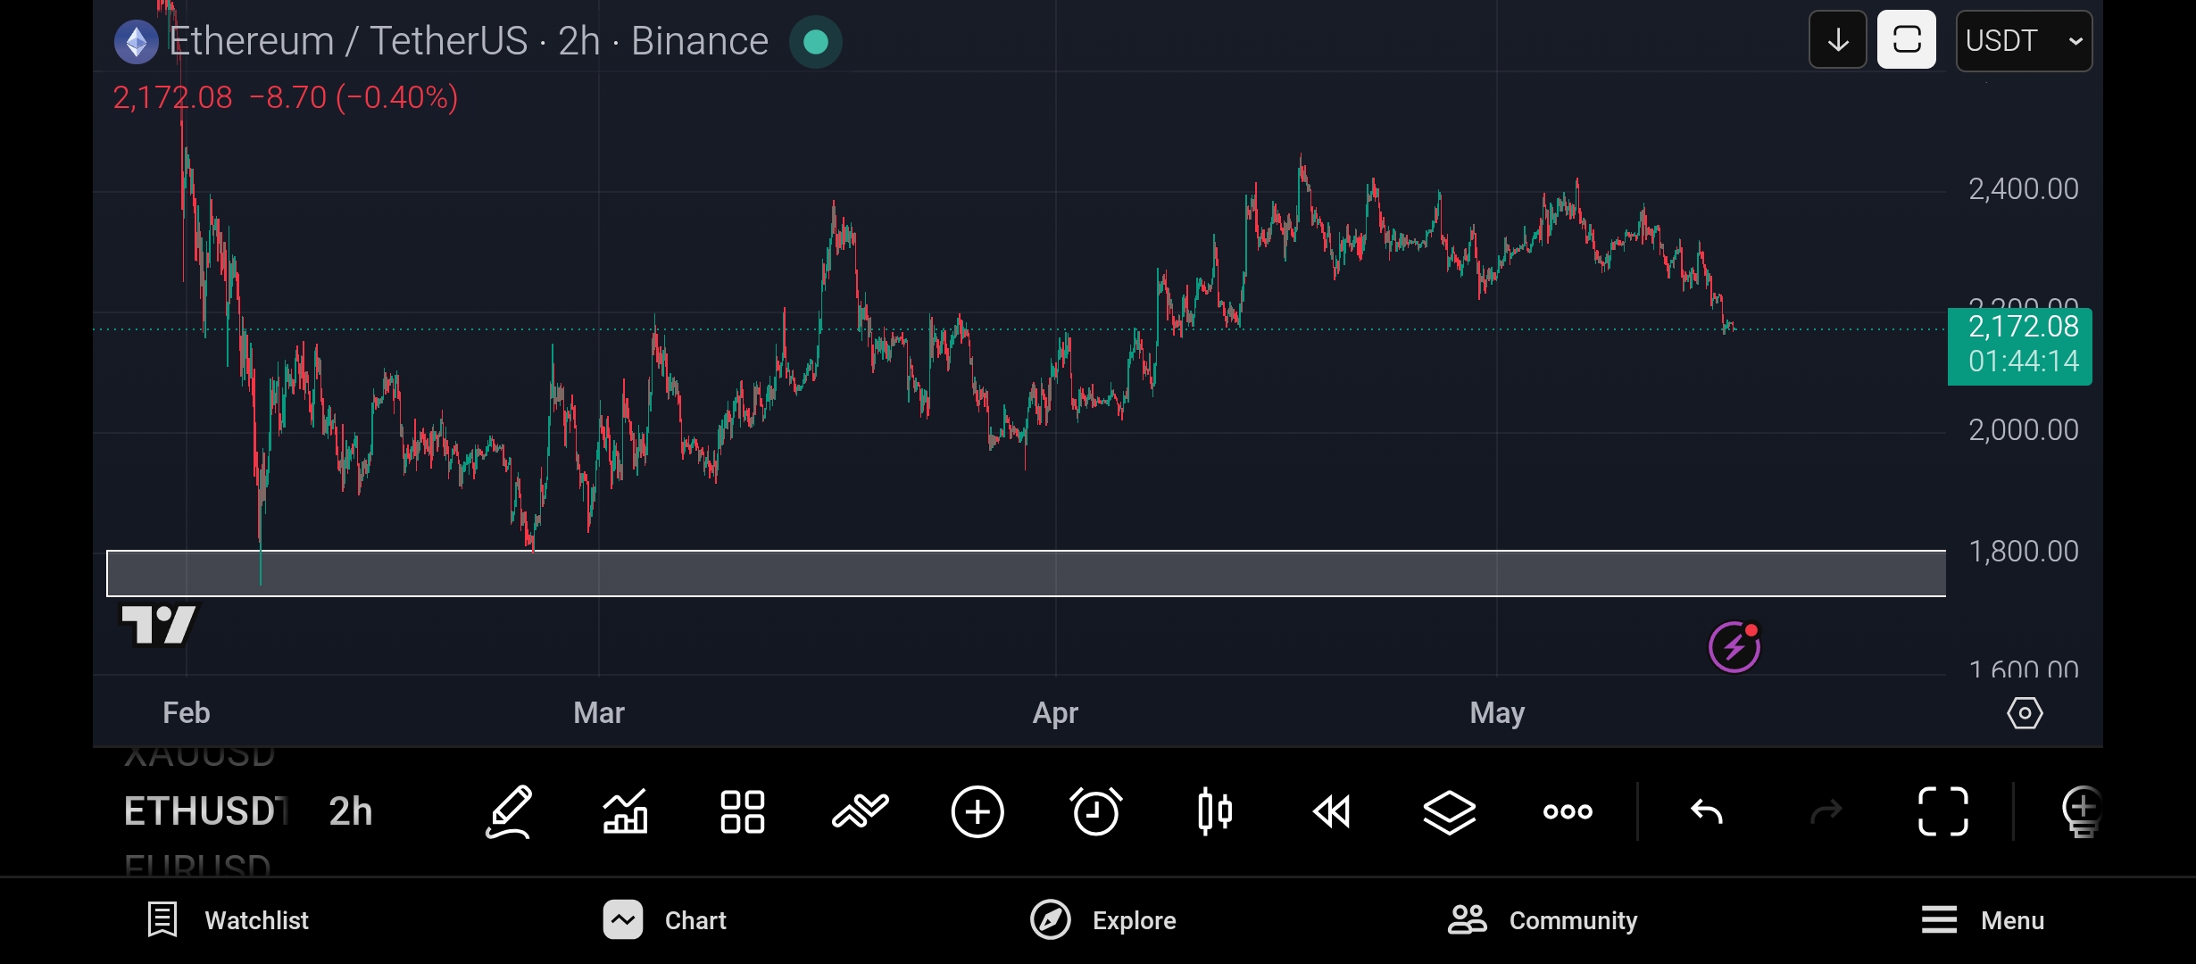Open the Menu tab
2196x964 pixels.
(1982, 920)
